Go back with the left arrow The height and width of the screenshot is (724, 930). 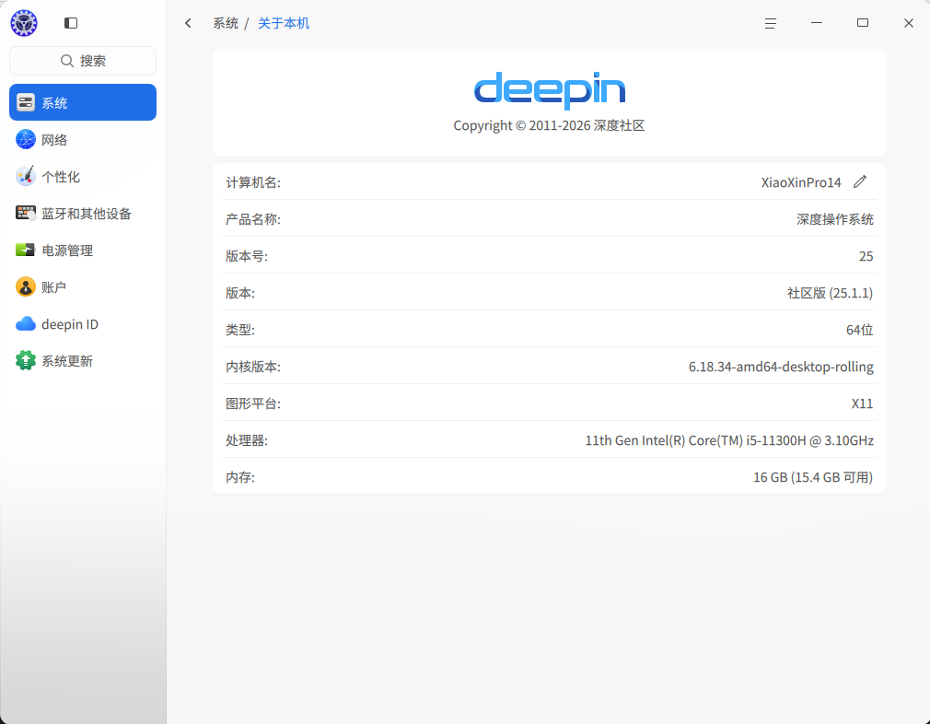pos(188,23)
